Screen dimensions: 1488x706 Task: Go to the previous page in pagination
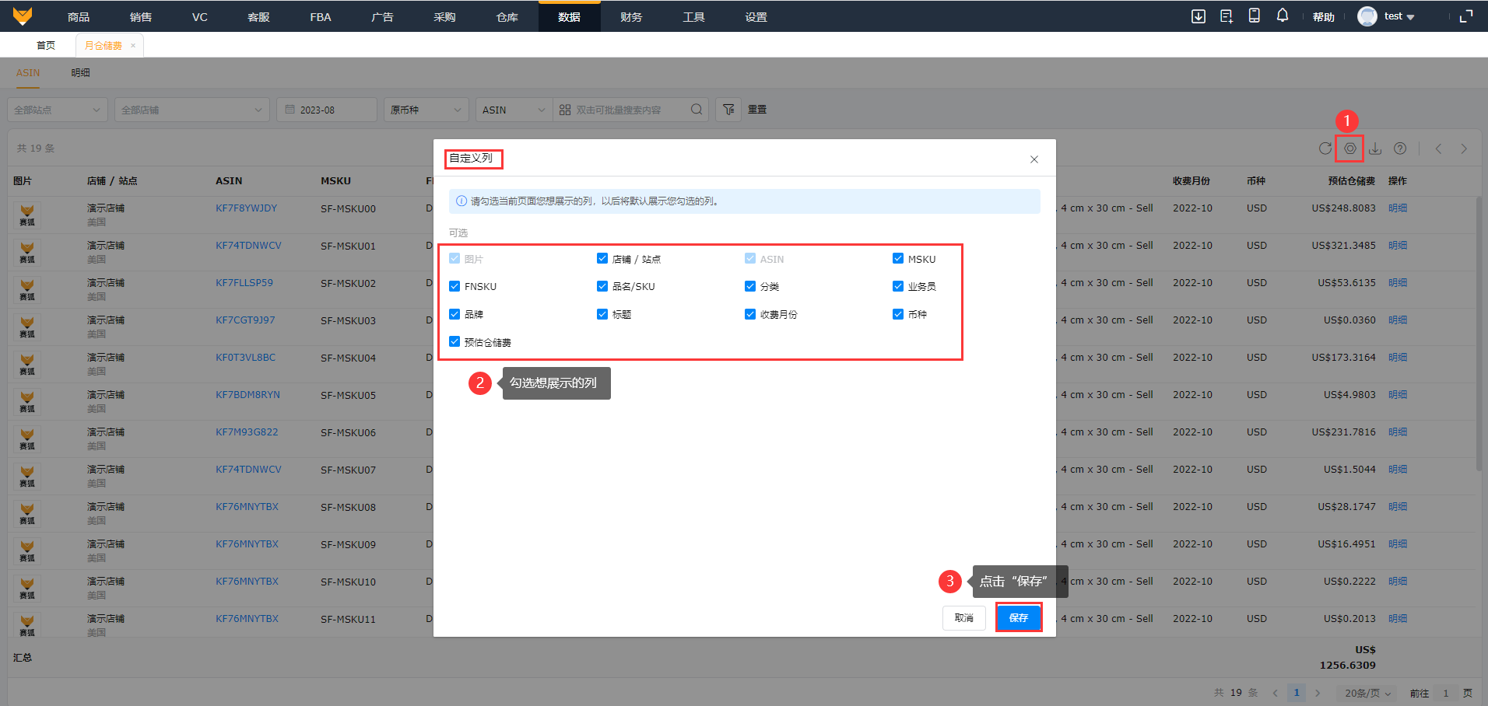click(x=1276, y=693)
